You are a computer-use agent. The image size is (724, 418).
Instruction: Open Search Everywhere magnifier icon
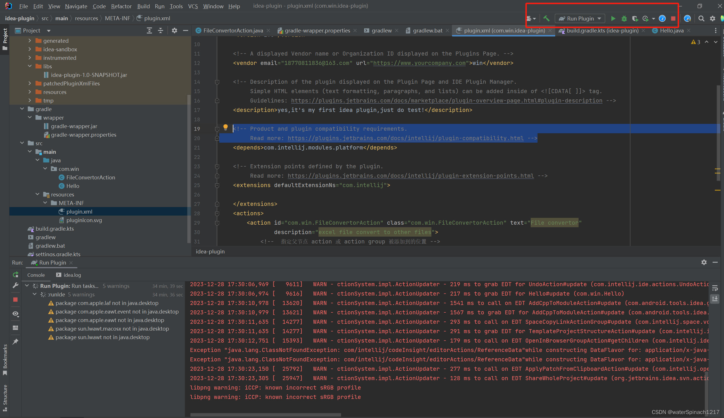point(701,19)
